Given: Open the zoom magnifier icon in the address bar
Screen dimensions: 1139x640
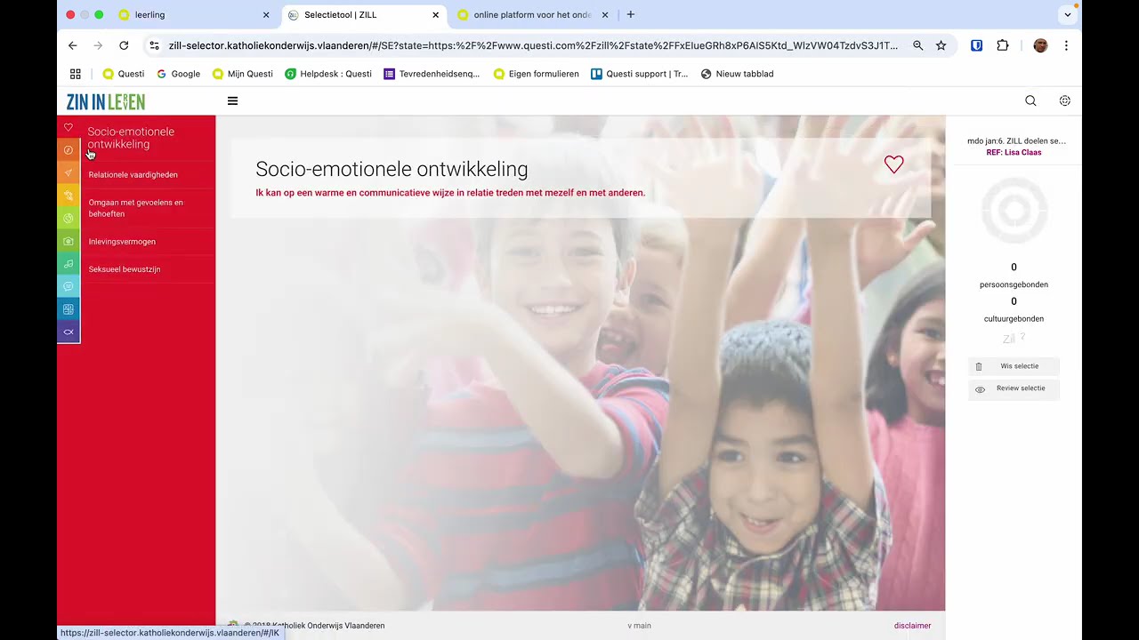Looking at the screenshot, I should tap(917, 45).
